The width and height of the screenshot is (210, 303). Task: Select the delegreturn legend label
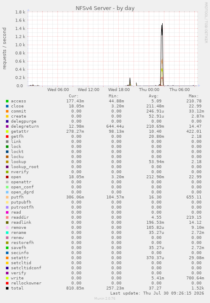click(x=25, y=126)
